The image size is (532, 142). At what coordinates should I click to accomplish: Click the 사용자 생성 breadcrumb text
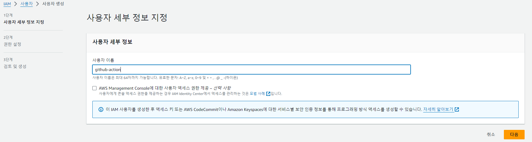[53, 4]
